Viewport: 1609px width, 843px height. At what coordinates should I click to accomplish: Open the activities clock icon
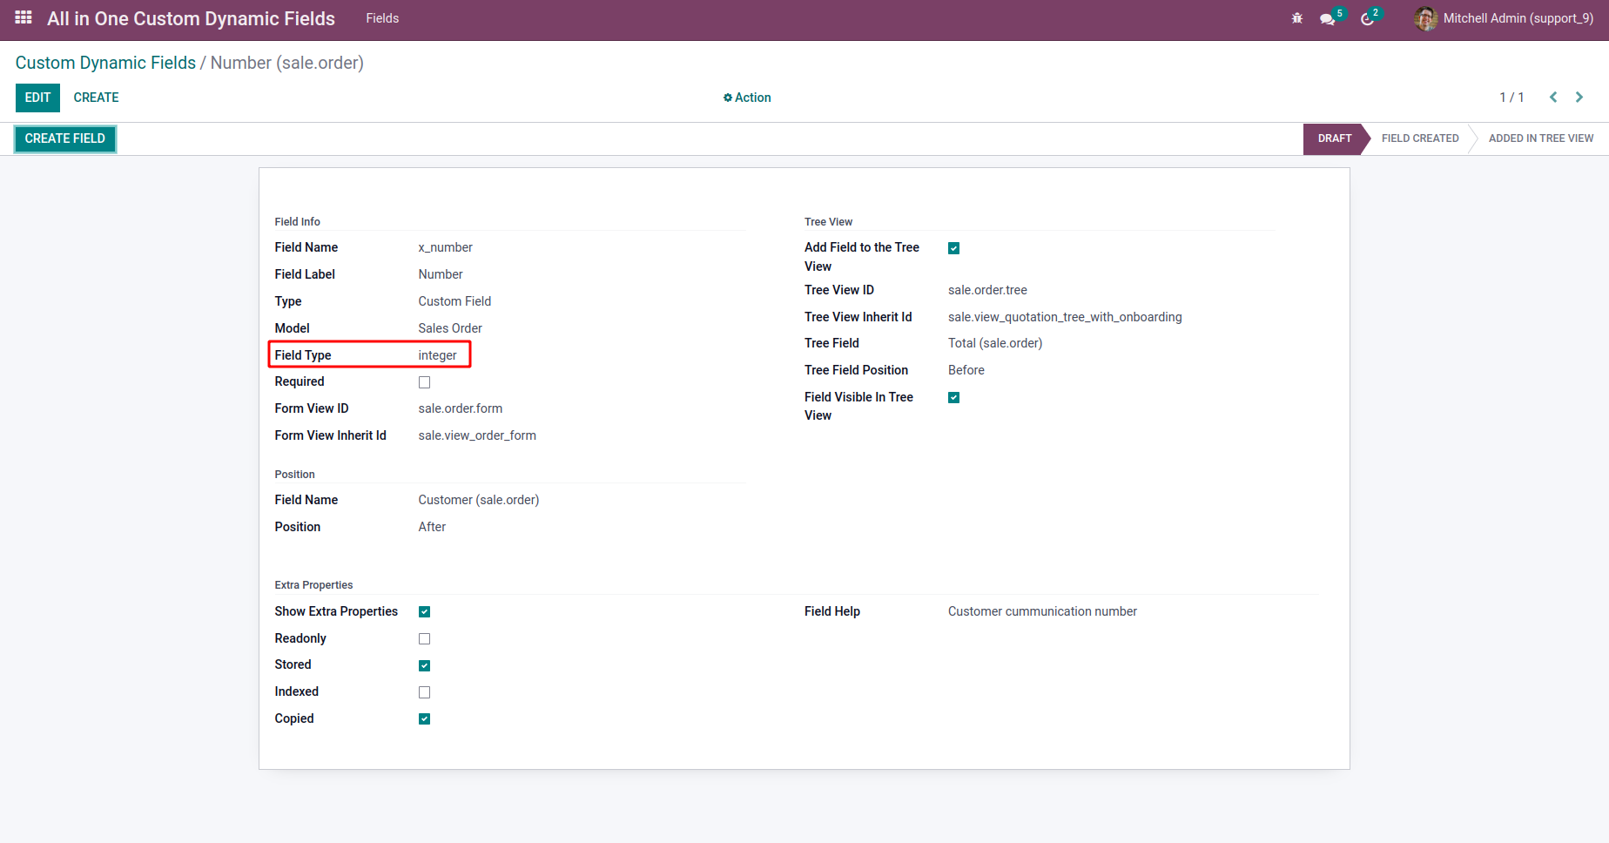pyautogui.click(x=1367, y=19)
